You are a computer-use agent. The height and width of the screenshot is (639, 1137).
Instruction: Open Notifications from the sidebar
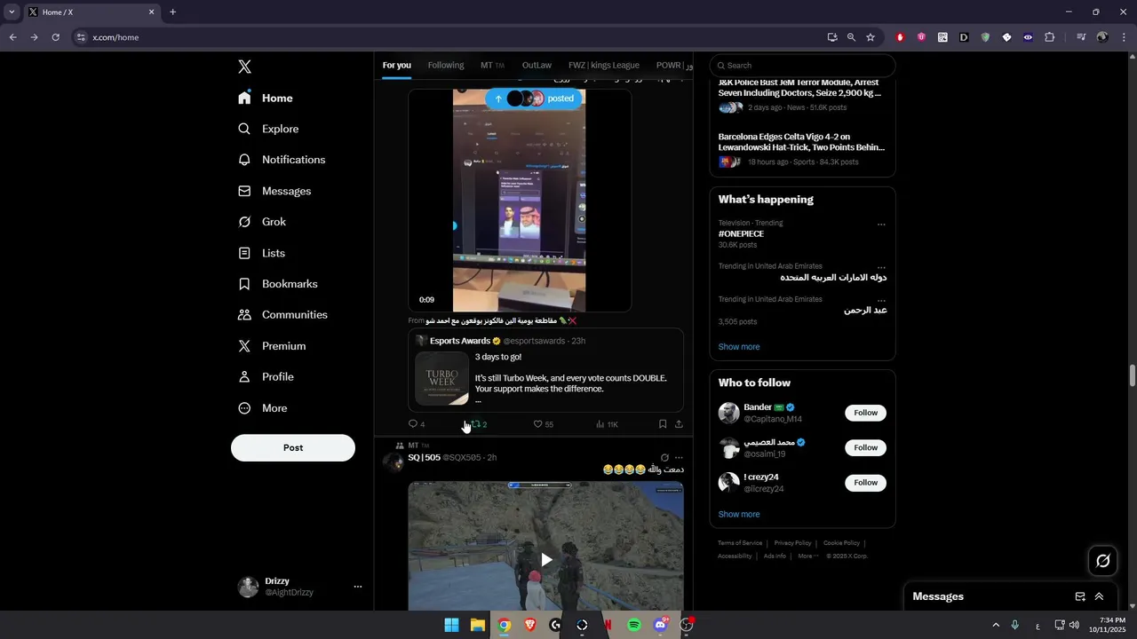coord(282,160)
